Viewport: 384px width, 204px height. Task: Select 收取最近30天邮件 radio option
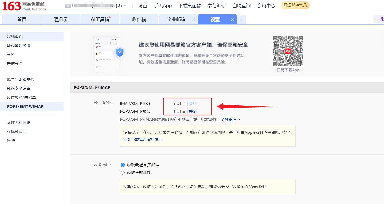[x=123, y=165]
